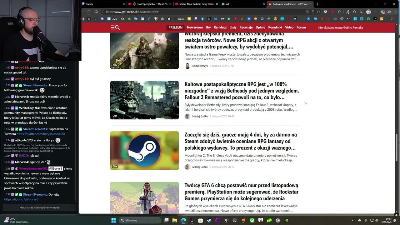Close the Twitch tab
400x225 pixels.
point(123,4)
